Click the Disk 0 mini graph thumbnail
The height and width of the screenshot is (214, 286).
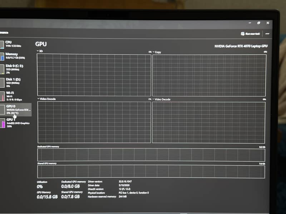[2, 69]
